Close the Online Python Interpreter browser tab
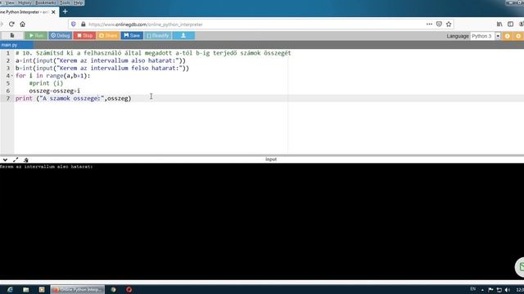 [53, 12]
